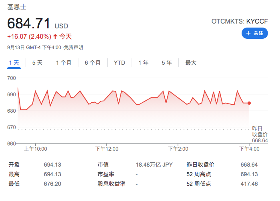The image size is (280, 201).
Task: Choose the 6 个月 tab
Action: pos(92,63)
